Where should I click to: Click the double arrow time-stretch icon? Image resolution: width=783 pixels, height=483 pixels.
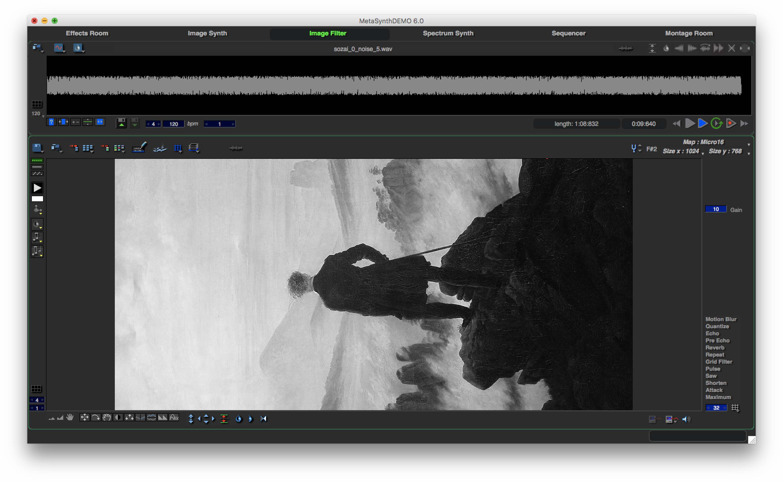click(718, 48)
